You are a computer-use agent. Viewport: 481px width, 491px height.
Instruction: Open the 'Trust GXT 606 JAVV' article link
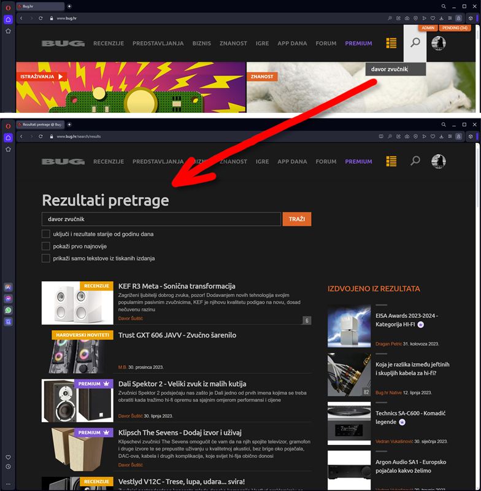coord(177,335)
